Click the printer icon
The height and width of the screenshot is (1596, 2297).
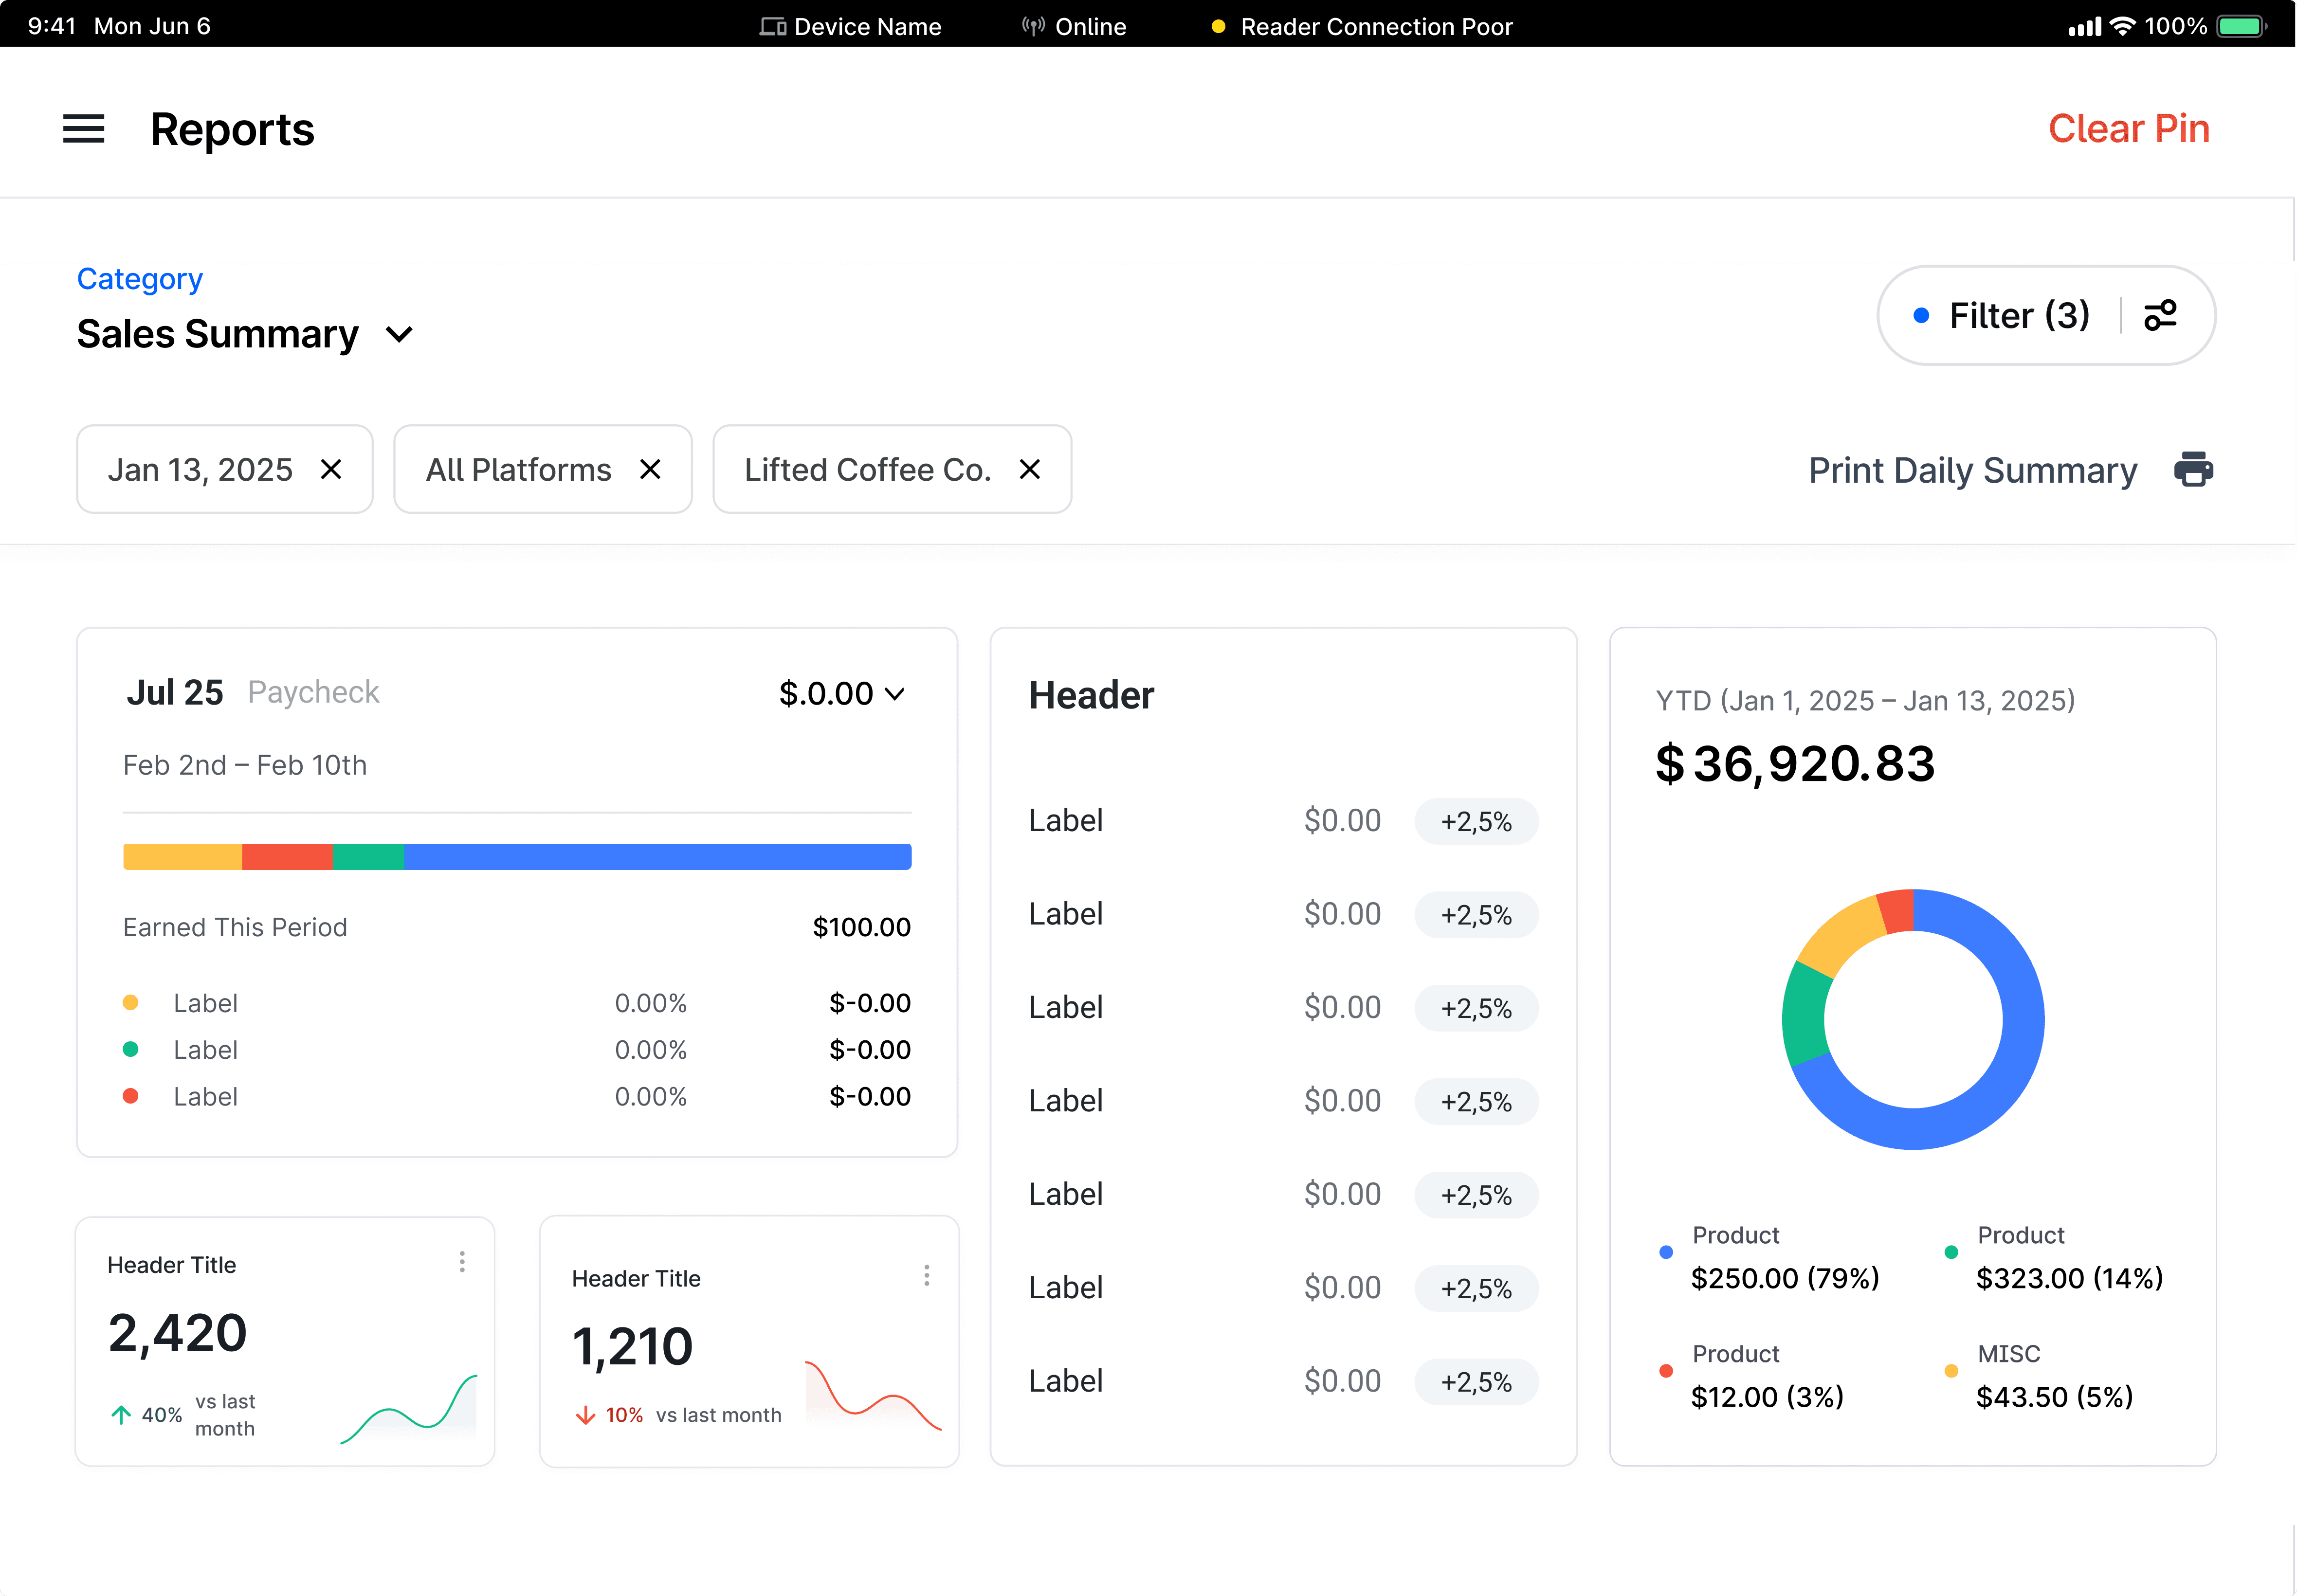[x=2193, y=469]
